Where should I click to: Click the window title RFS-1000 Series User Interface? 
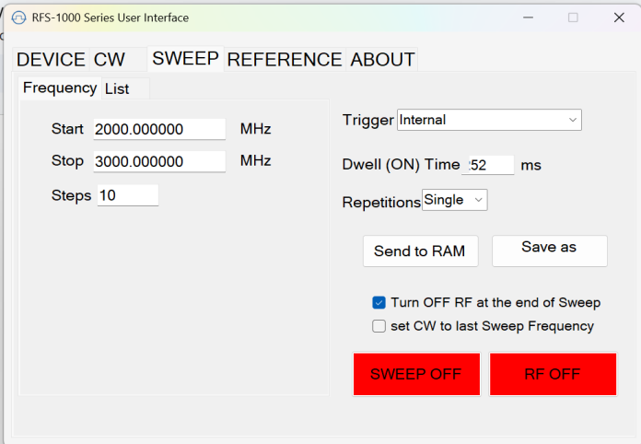tap(111, 18)
